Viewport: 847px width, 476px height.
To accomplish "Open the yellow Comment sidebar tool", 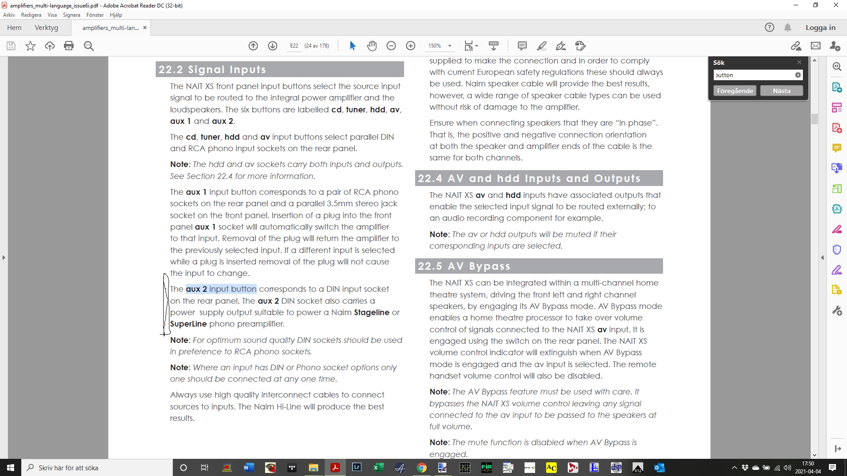I will (x=837, y=148).
